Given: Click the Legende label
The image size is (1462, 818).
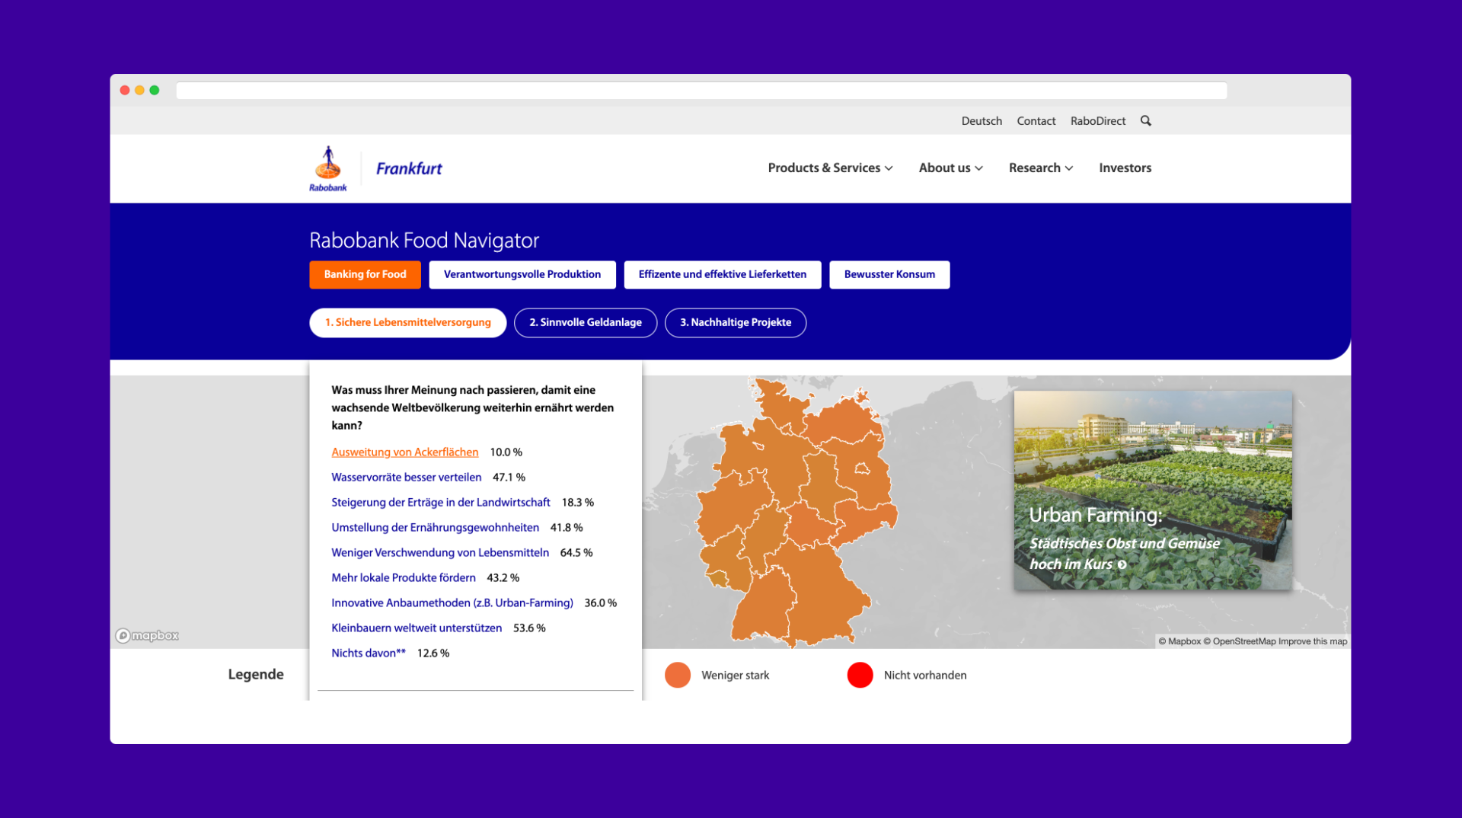Looking at the screenshot, I should (x=256, y=674).
